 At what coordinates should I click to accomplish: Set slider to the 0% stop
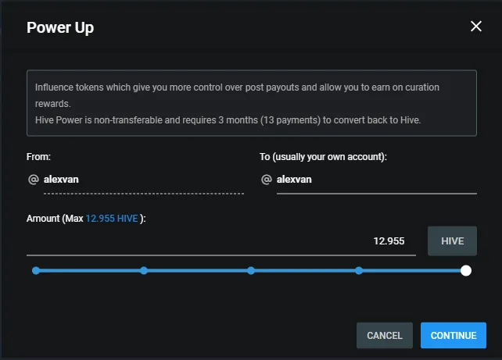coord(36,271)
